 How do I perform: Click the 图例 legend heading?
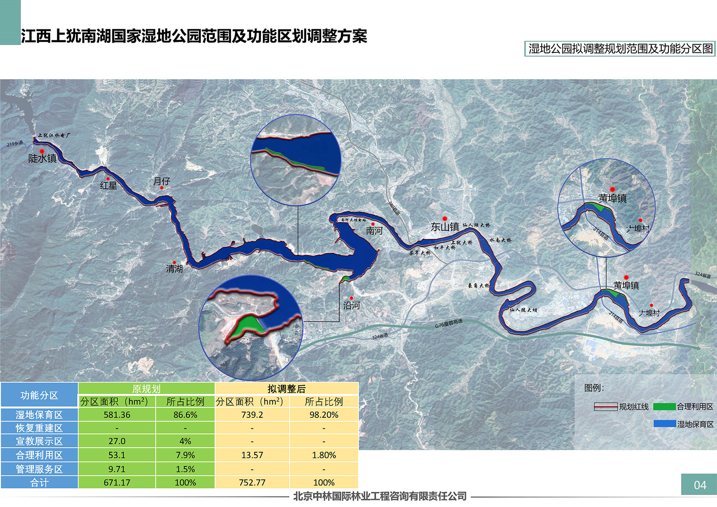[x=594, y=388]
